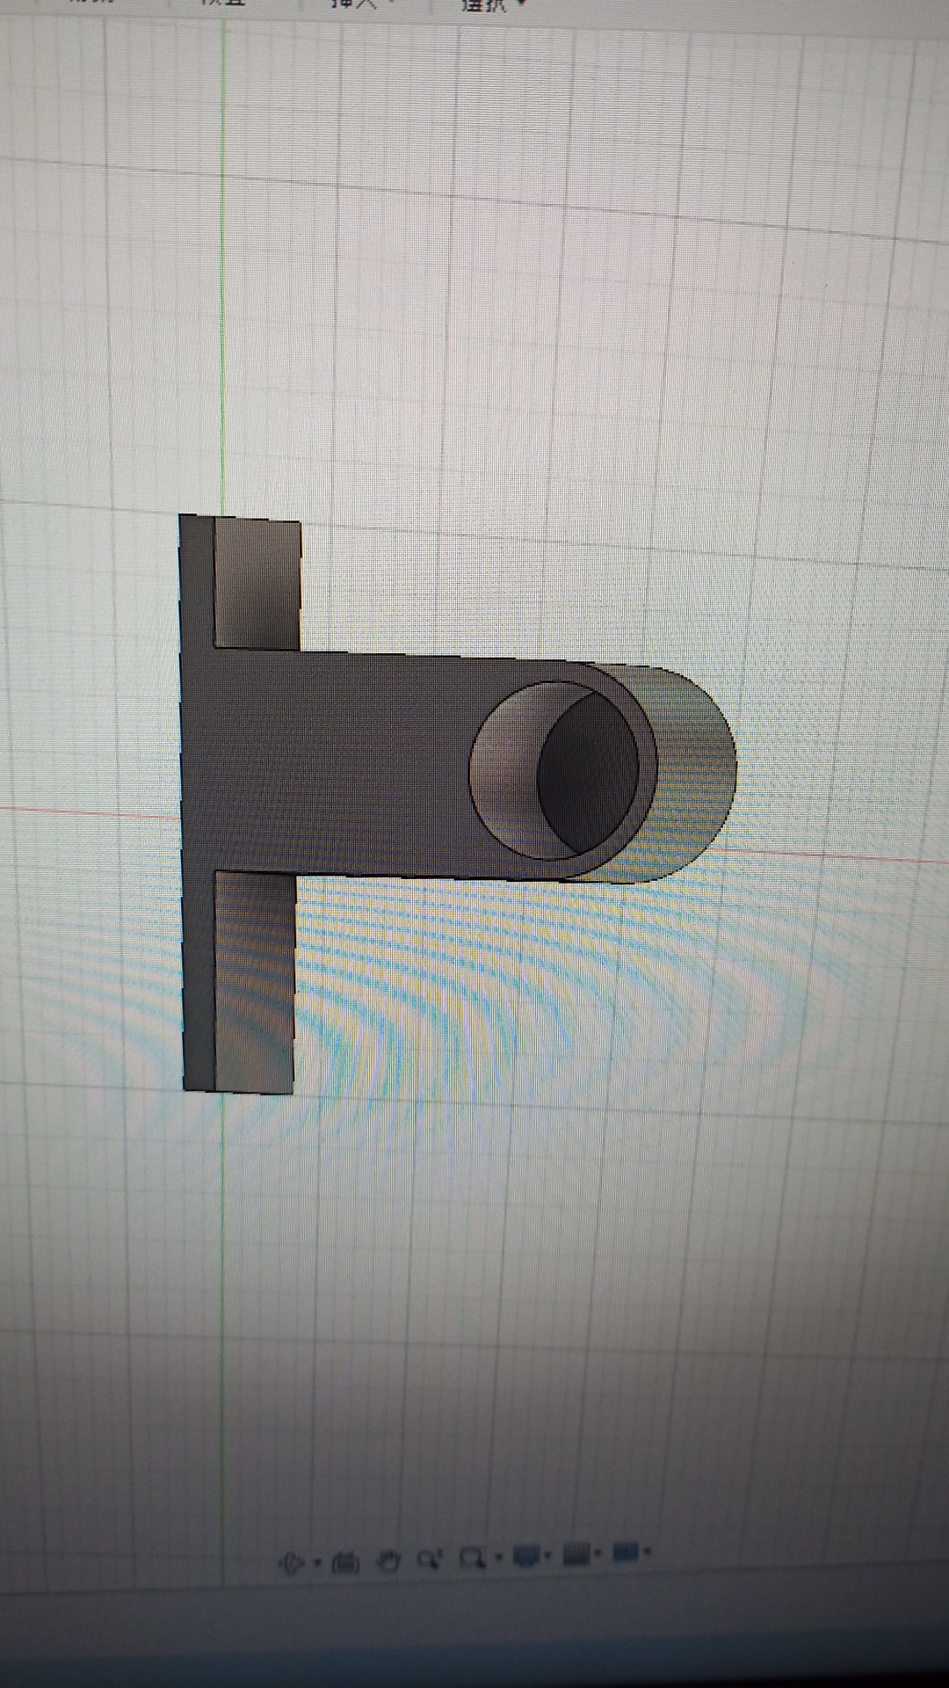Open the 選択 (Select) toolbar dropdown
The width and height of the screenshot is (949, 1688).
tap(494, 4)
